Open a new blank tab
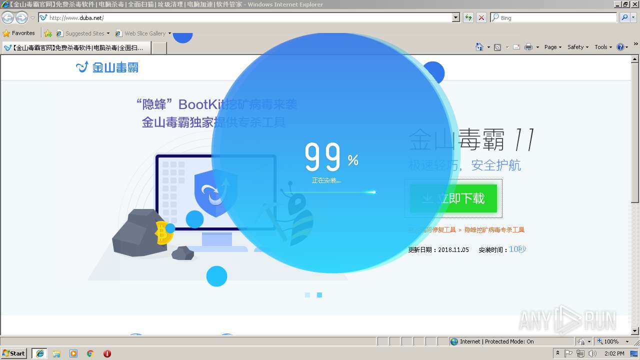 click(159, 48)
